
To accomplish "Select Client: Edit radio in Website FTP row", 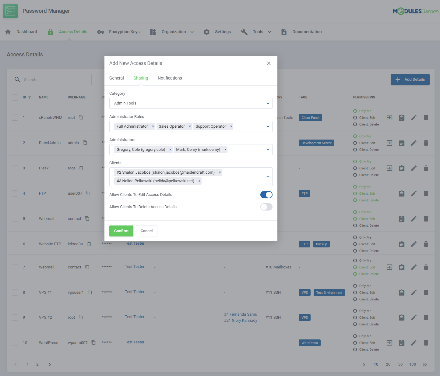I will click(x=355, y=244).
